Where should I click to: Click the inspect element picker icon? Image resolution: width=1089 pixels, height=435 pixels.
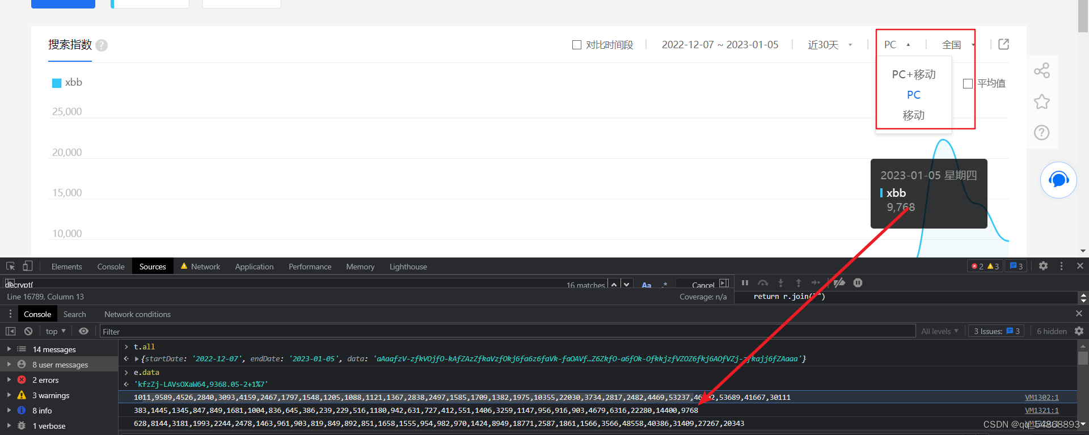pos(10,266)
